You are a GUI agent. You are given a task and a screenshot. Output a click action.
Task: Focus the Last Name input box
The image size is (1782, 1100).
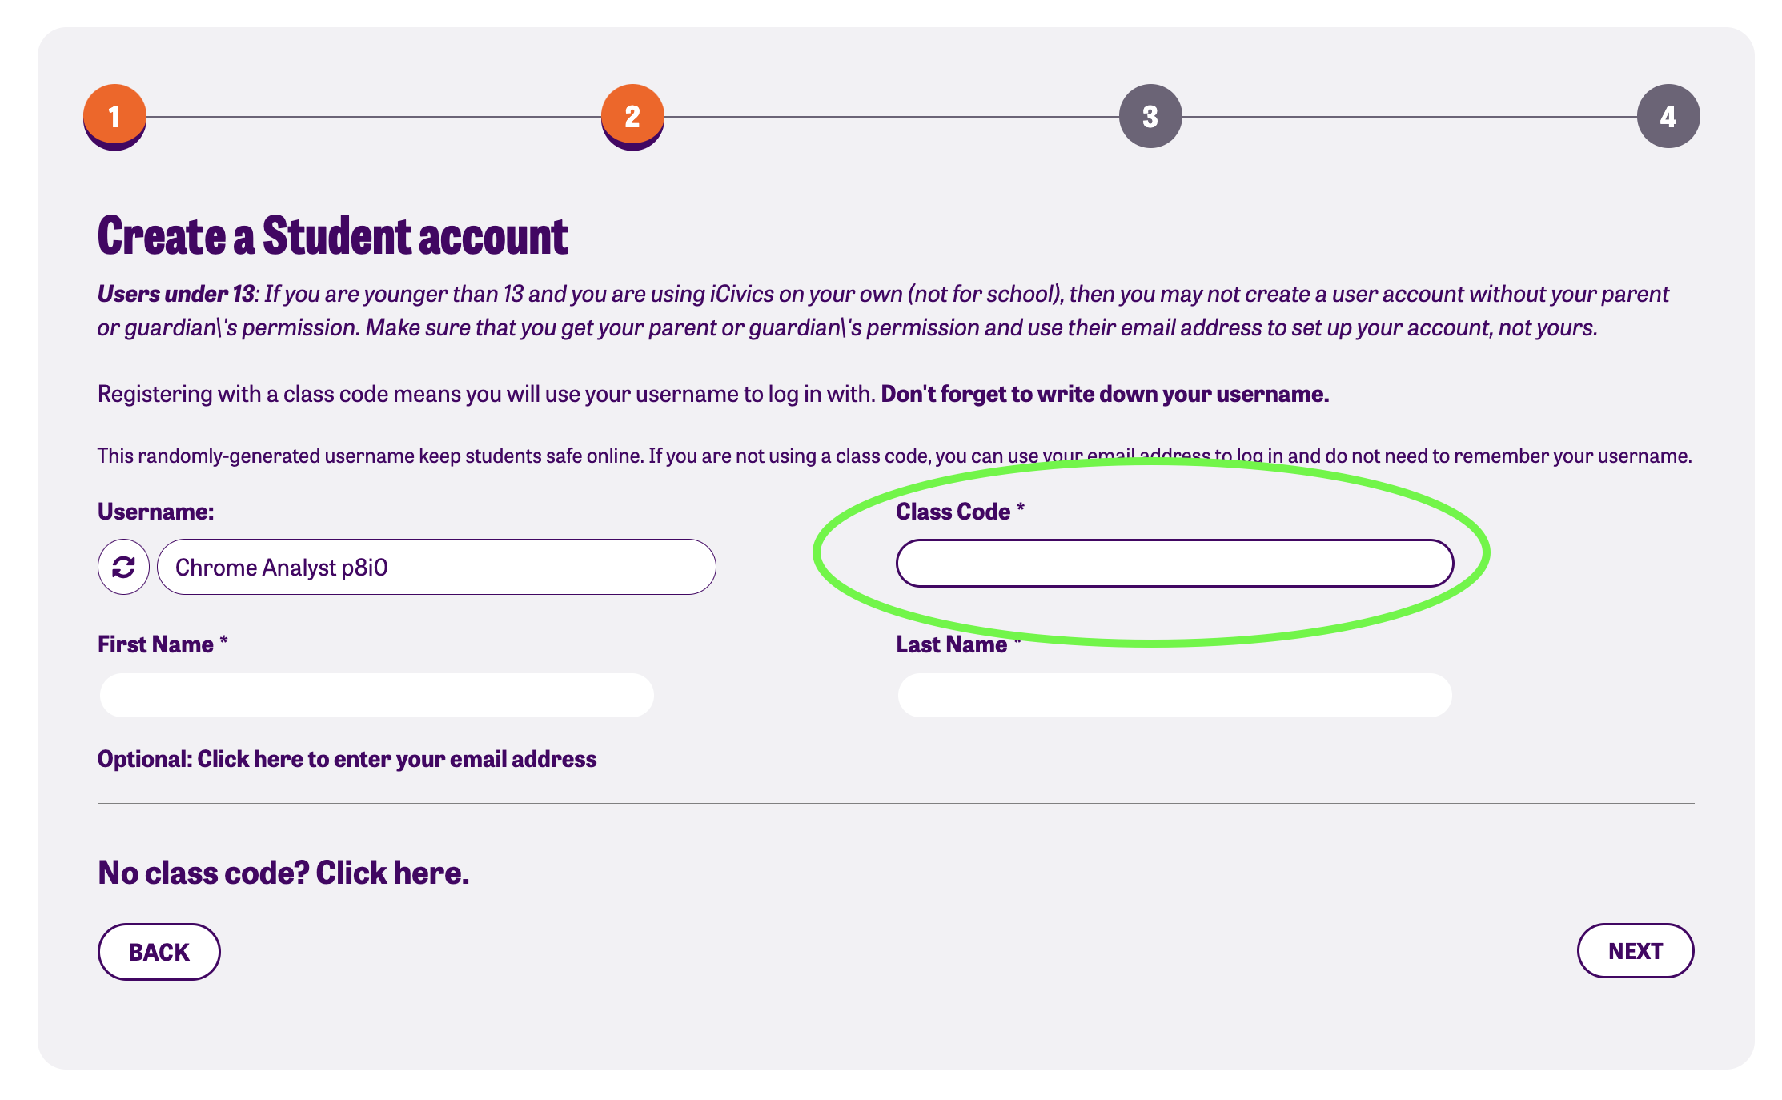1174,695
